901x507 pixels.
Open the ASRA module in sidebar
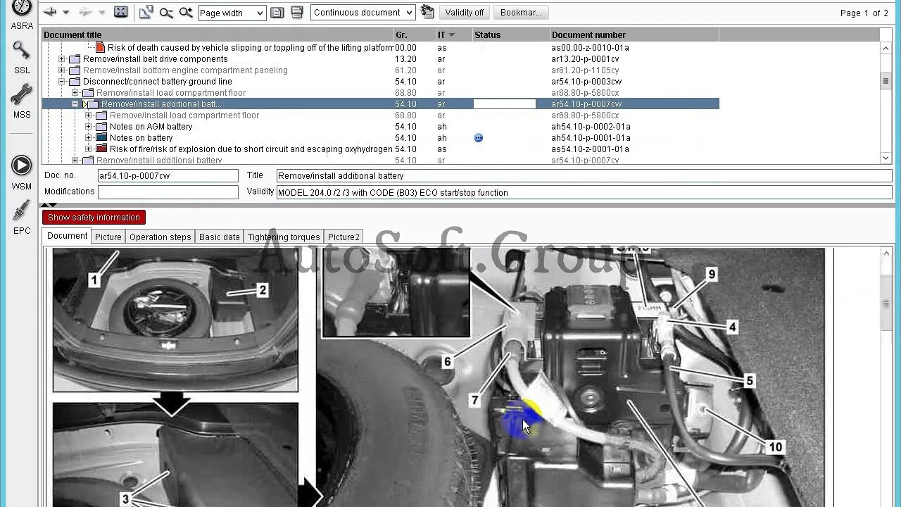point(22,14)
